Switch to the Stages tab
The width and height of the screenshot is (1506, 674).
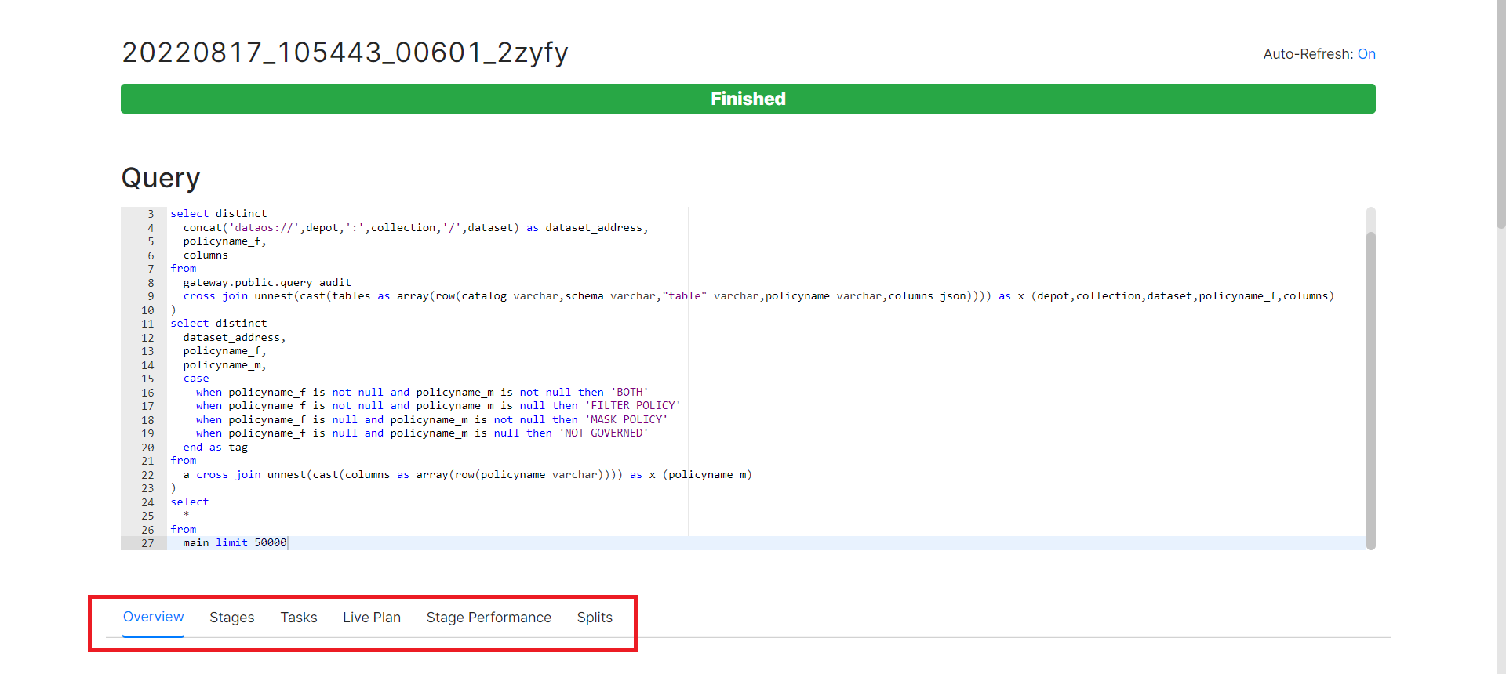(232, 618)
